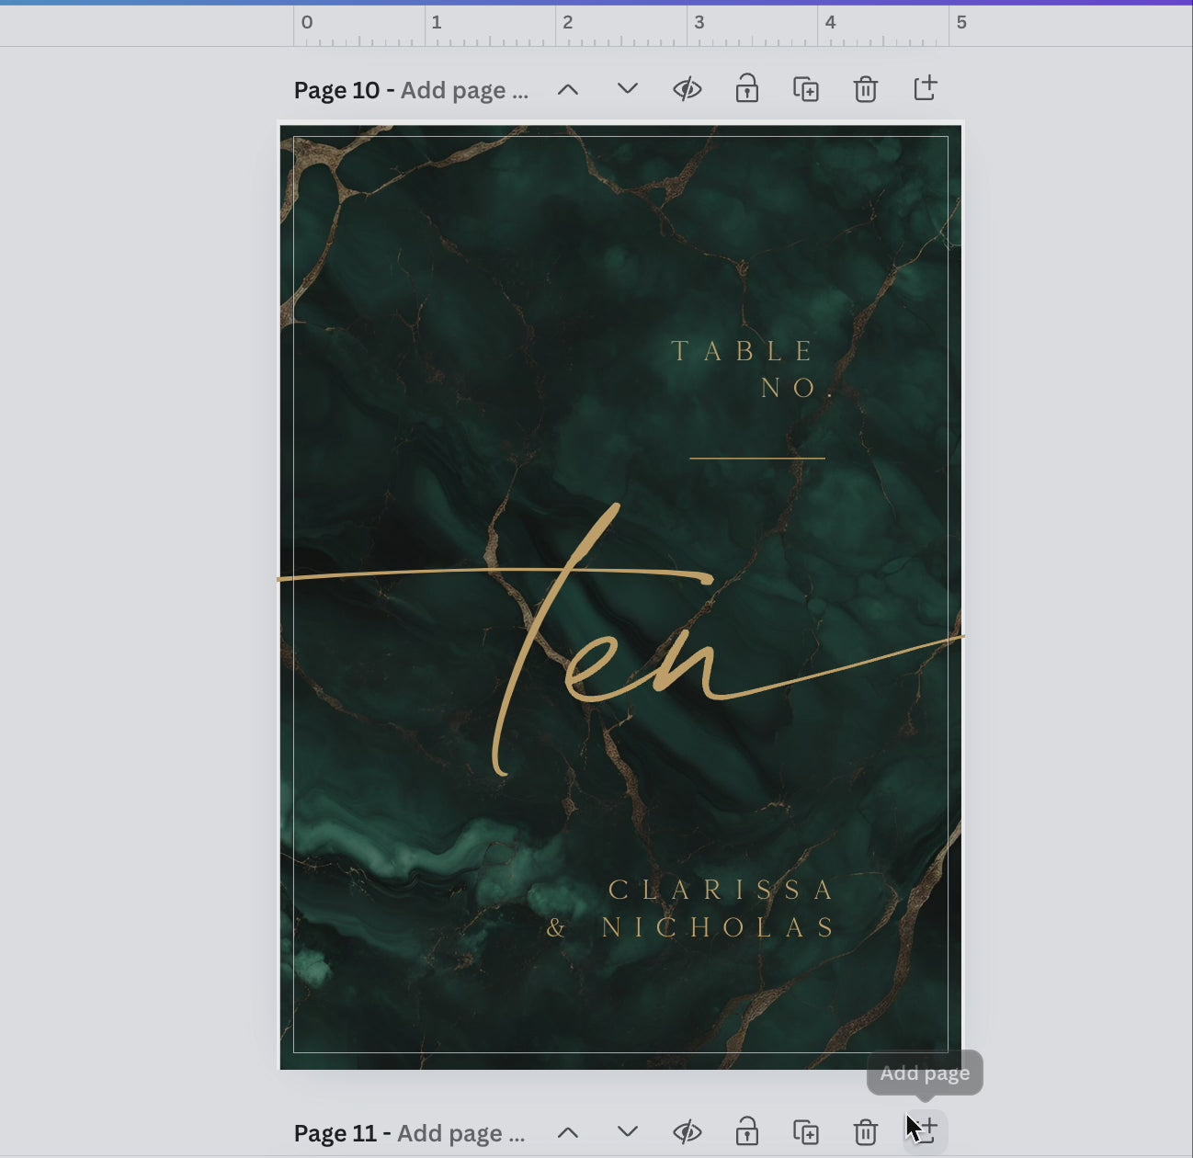Move Page 11 down with the chevron
This screenshot has width=1193, height=1158.
click(x=628, y=1132)
